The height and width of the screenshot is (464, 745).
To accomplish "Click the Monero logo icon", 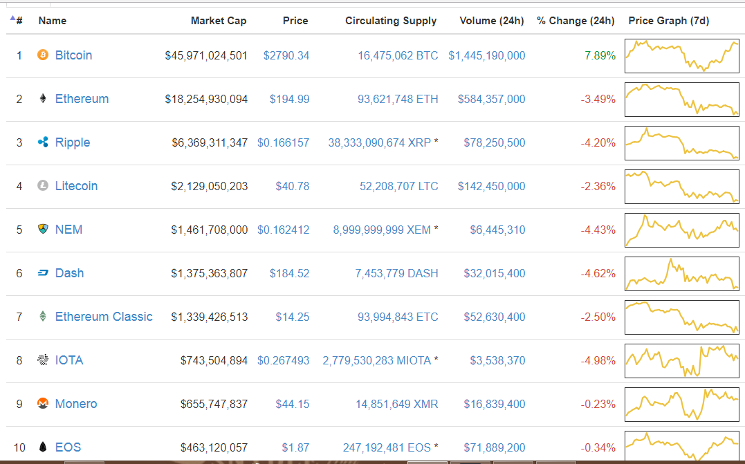I will pyautogui.click(x=43, y=404).
